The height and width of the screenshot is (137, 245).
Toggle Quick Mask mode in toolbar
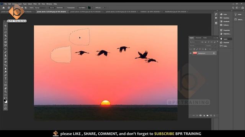(5, 105)
